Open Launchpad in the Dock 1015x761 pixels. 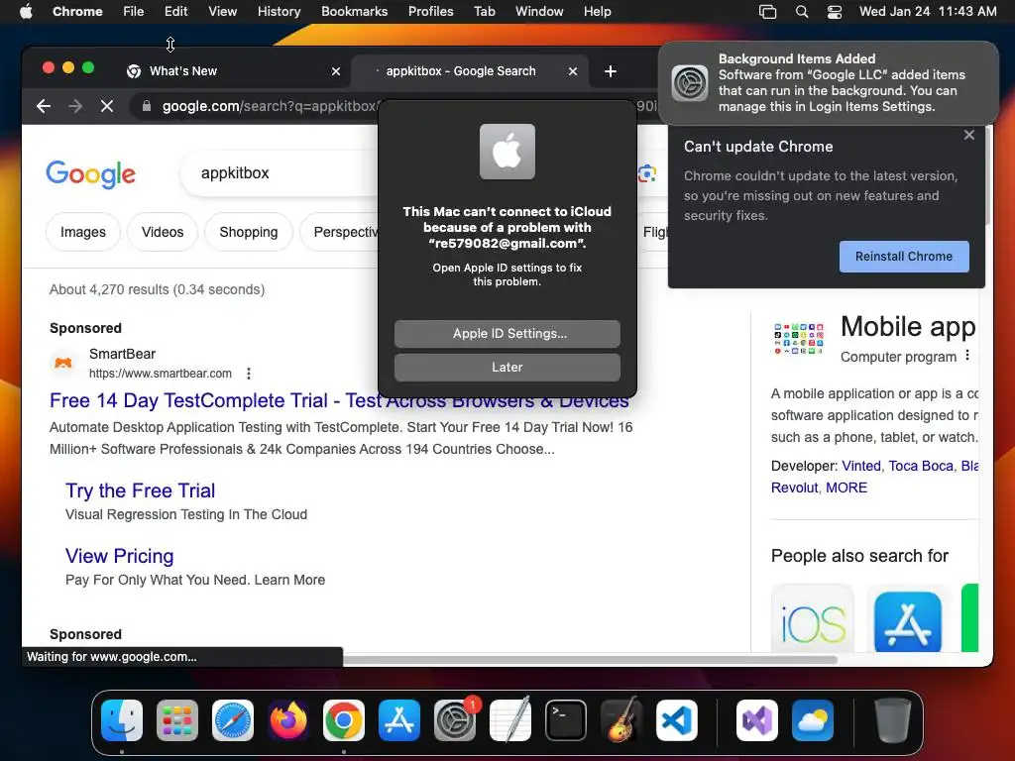point(177,720)
